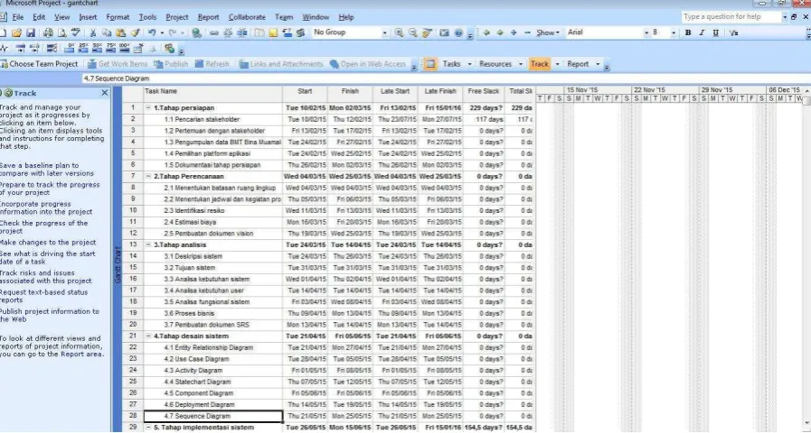Image resolution: width=811 pixels, height=433 pixels.
Task: Click the Zoom Out magnifier icon
Action: pos(413,32)
